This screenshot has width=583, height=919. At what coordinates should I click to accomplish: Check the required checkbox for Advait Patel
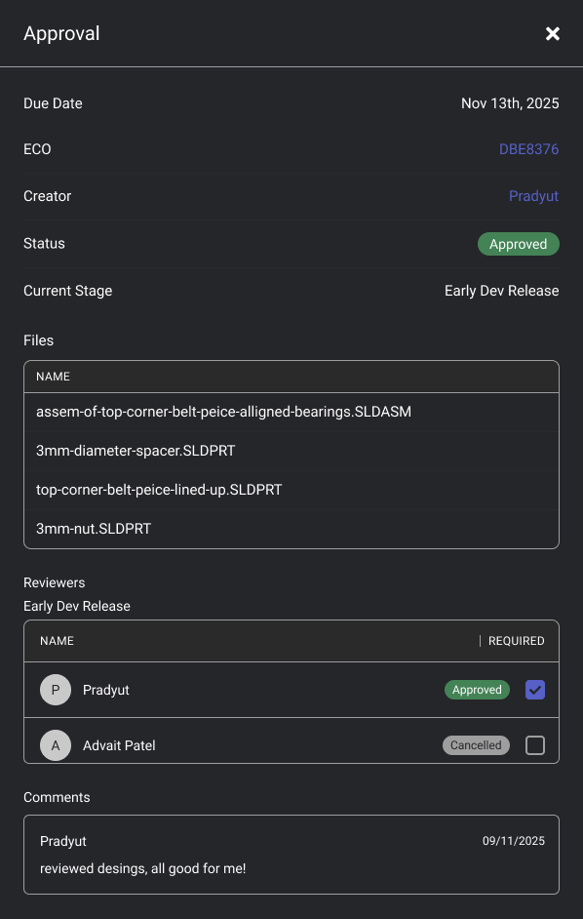point(534,745)
